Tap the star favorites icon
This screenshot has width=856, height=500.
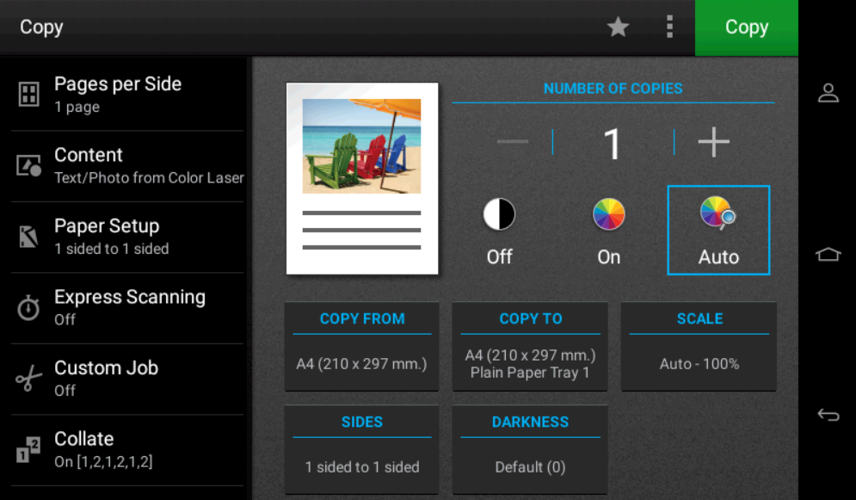click(618, 28)
